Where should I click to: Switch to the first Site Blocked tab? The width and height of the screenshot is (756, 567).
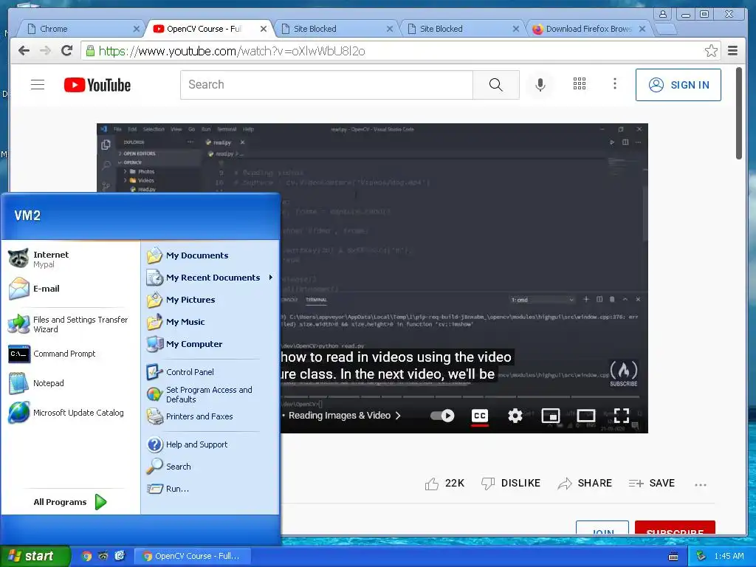(337, 29)
